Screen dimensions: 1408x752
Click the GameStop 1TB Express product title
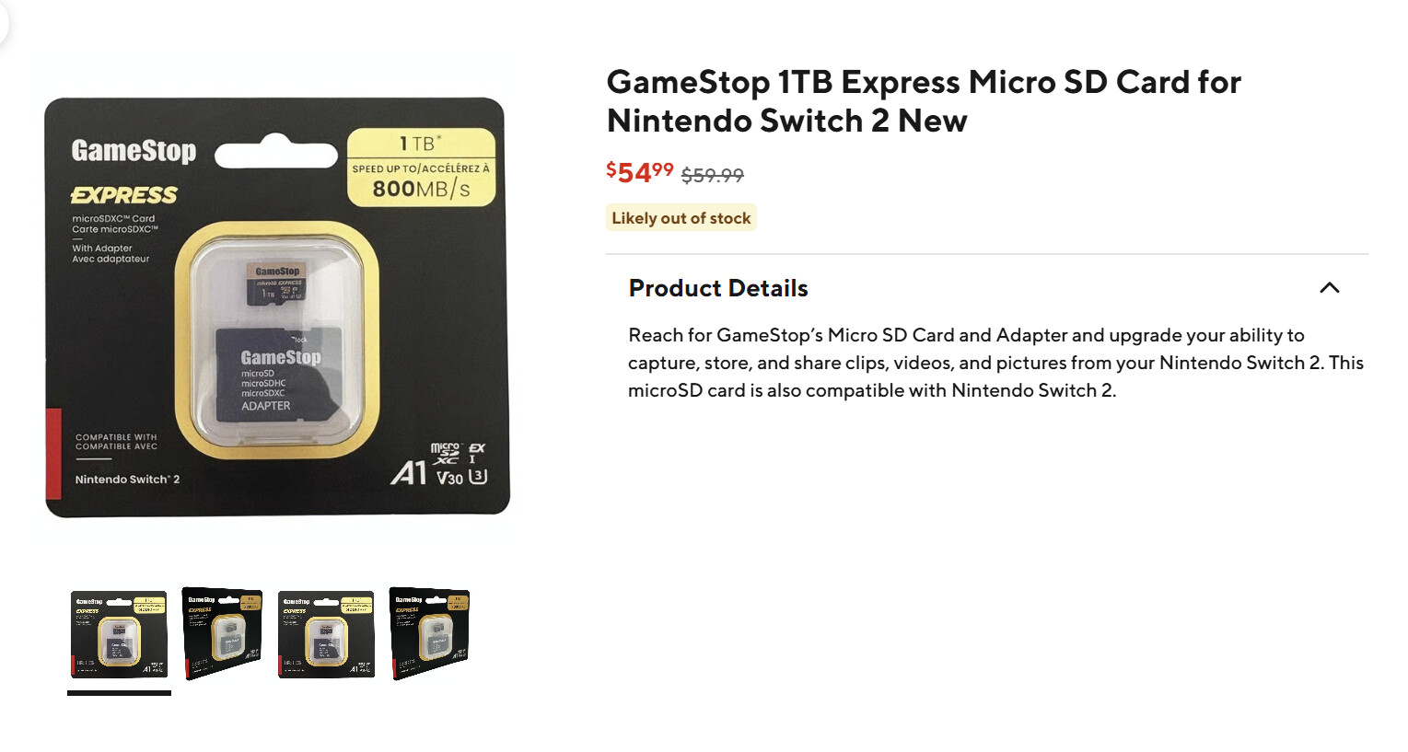pos(924,101)
